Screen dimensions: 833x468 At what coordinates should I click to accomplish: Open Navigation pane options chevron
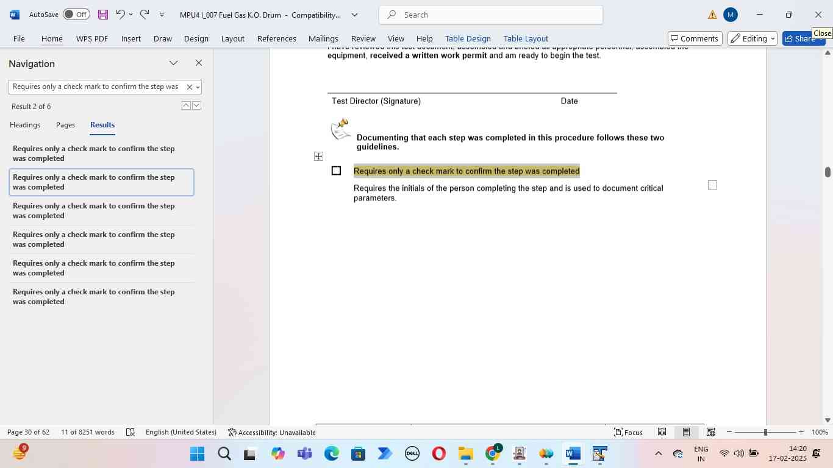(x=174, y=63)
